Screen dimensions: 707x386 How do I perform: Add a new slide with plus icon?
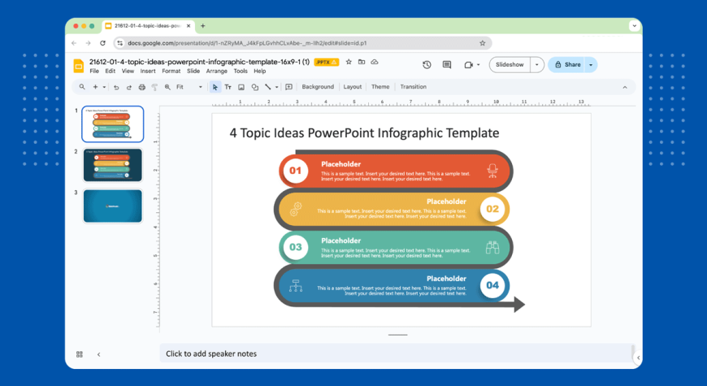[x=95, y=87]
